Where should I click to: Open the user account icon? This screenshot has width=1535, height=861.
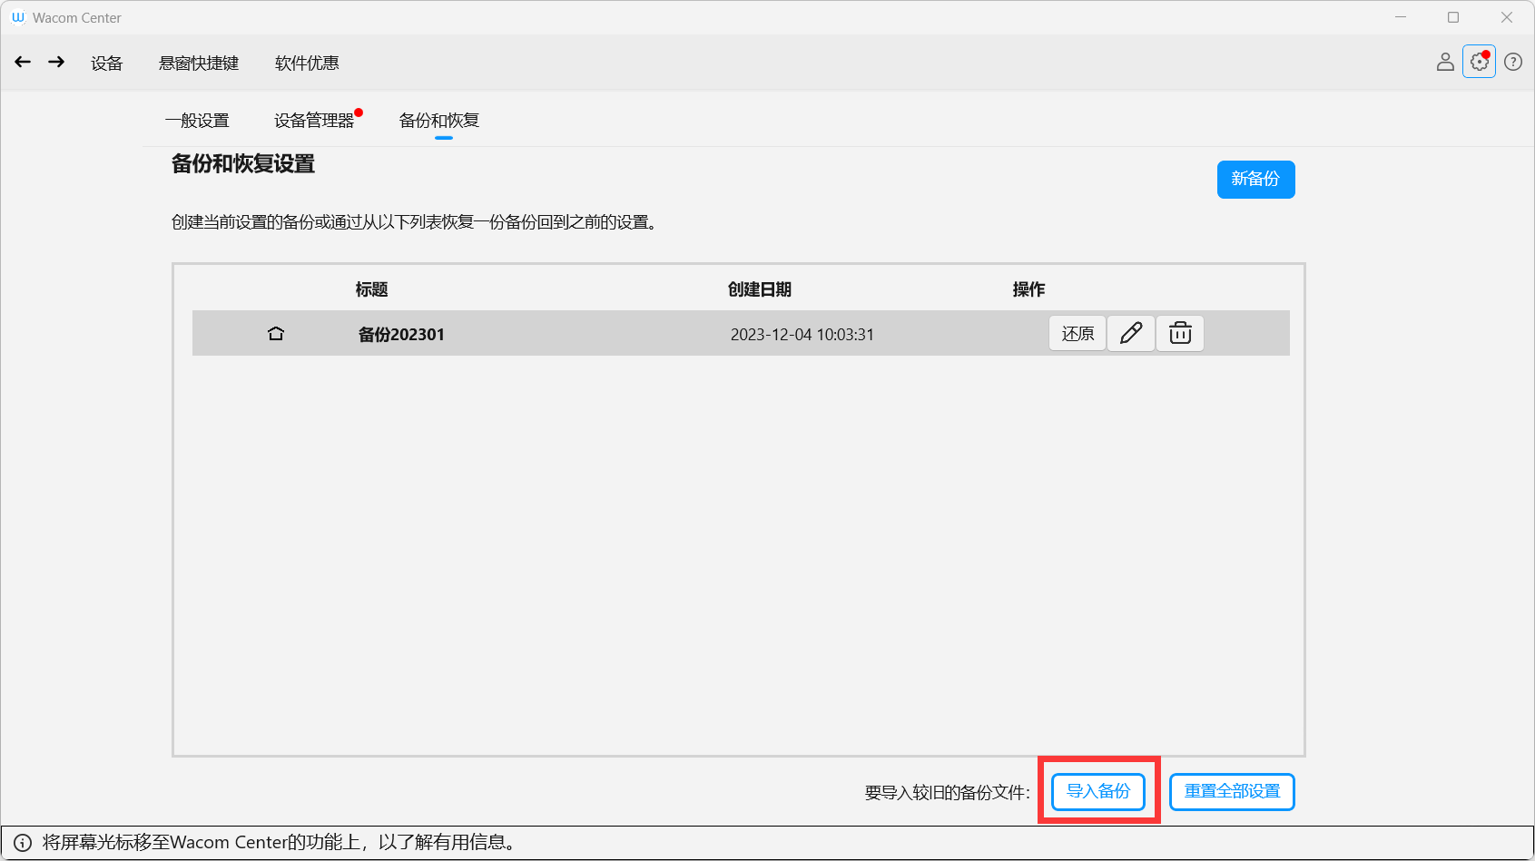pos(1445,62)
